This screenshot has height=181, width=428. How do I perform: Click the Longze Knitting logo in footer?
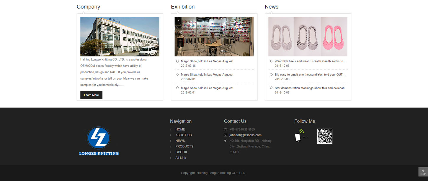tap(99, 141)
